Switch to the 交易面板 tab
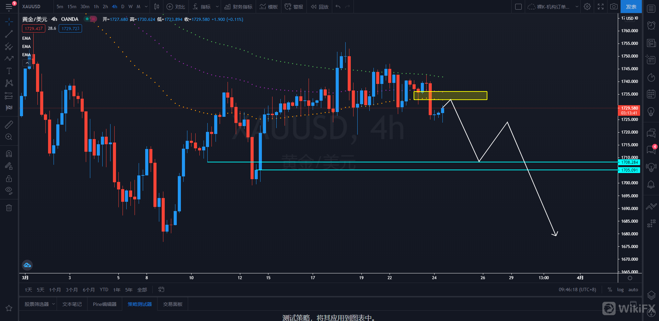The height and width of the screenshot is (321, 659). pos(173,304)
